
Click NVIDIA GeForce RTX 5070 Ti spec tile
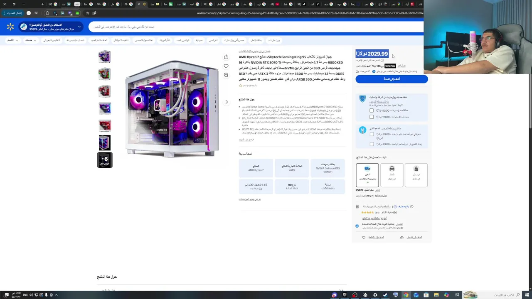point(328,168)
